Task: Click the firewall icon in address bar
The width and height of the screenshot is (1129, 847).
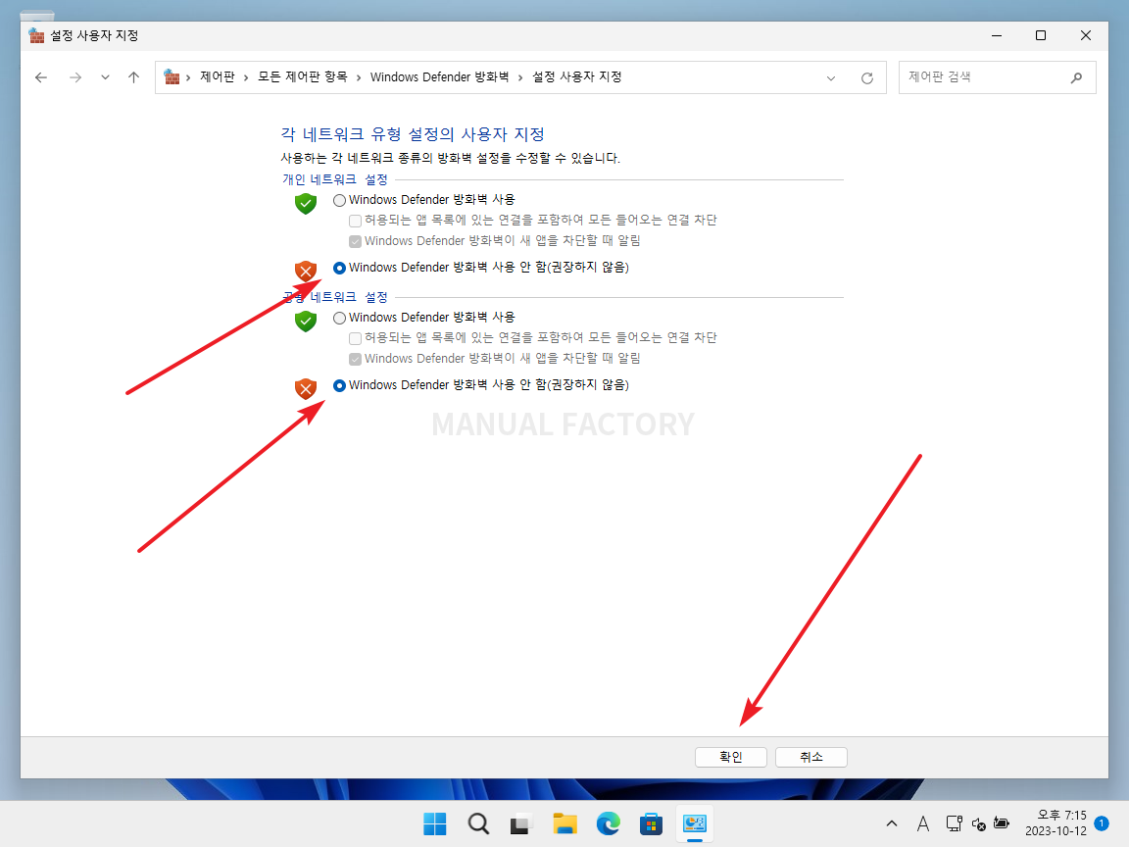Action: click(172, 76)
